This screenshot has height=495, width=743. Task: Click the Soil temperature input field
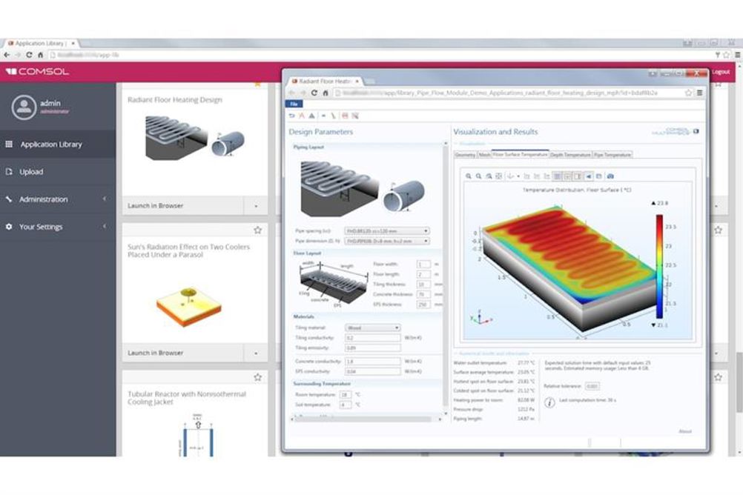coord(346,405)
